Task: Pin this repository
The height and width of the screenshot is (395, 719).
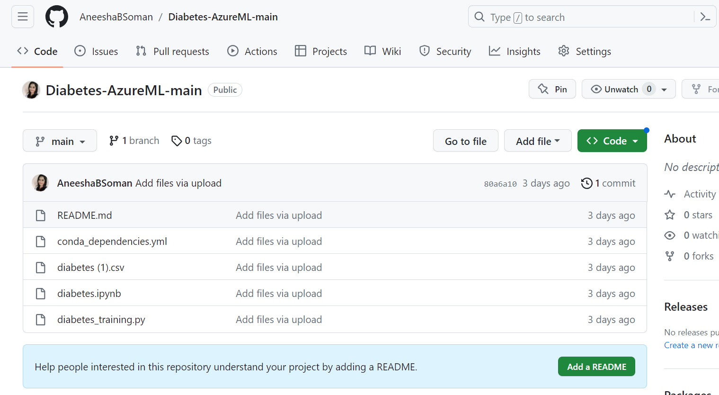Action: (552, 89)
